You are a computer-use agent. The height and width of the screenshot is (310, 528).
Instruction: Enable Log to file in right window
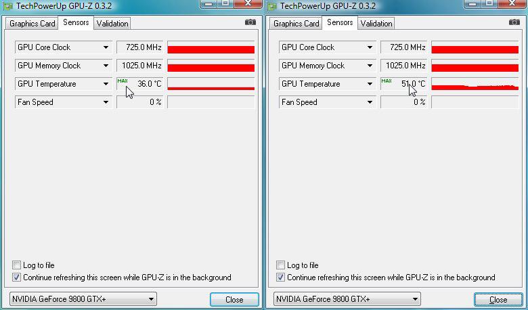(280, 265)
